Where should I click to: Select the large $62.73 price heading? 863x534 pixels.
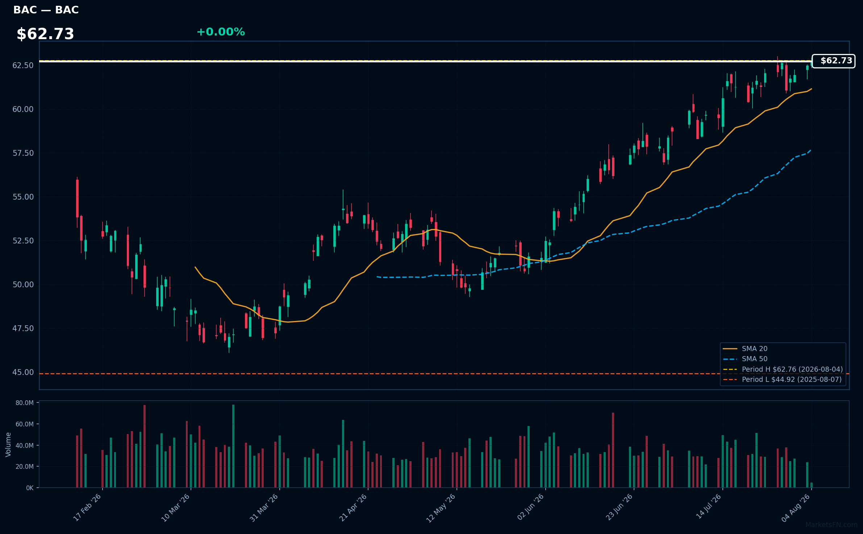point(45,34)
